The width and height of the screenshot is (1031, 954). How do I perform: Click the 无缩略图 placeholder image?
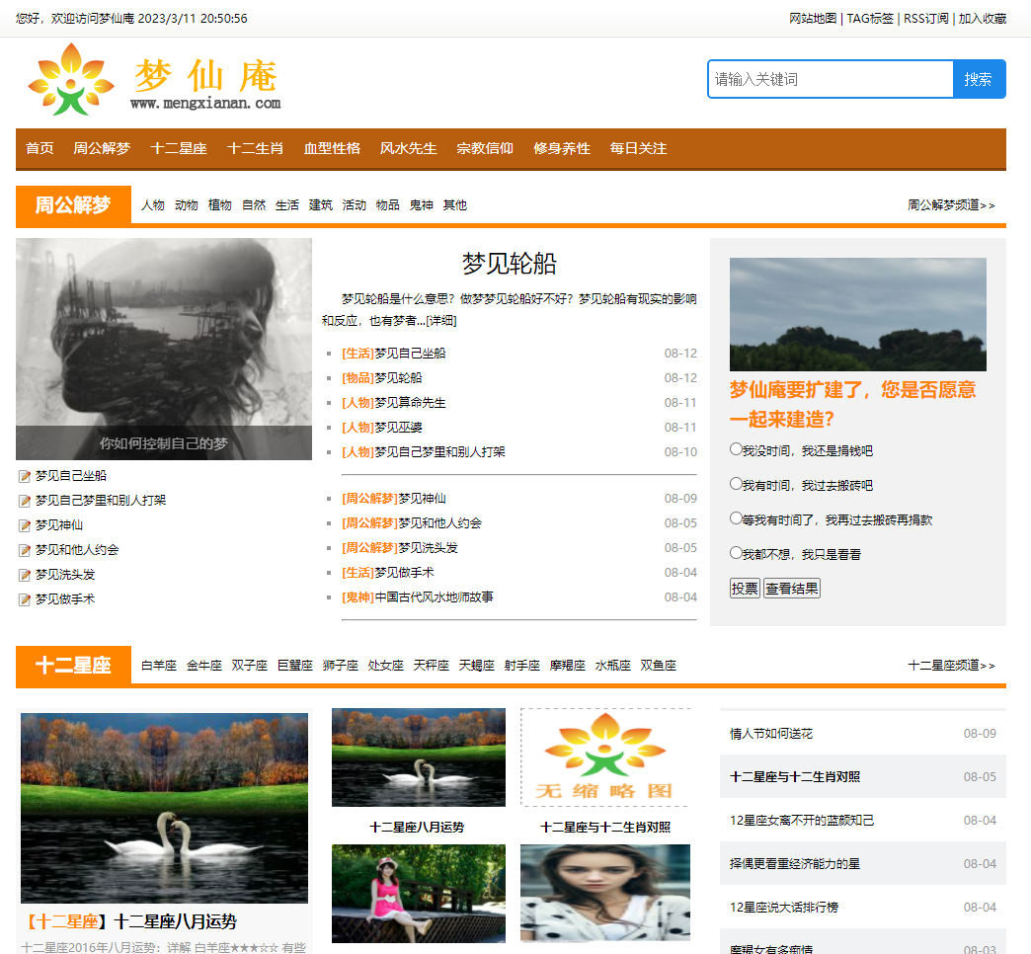(x=604, y=757)
